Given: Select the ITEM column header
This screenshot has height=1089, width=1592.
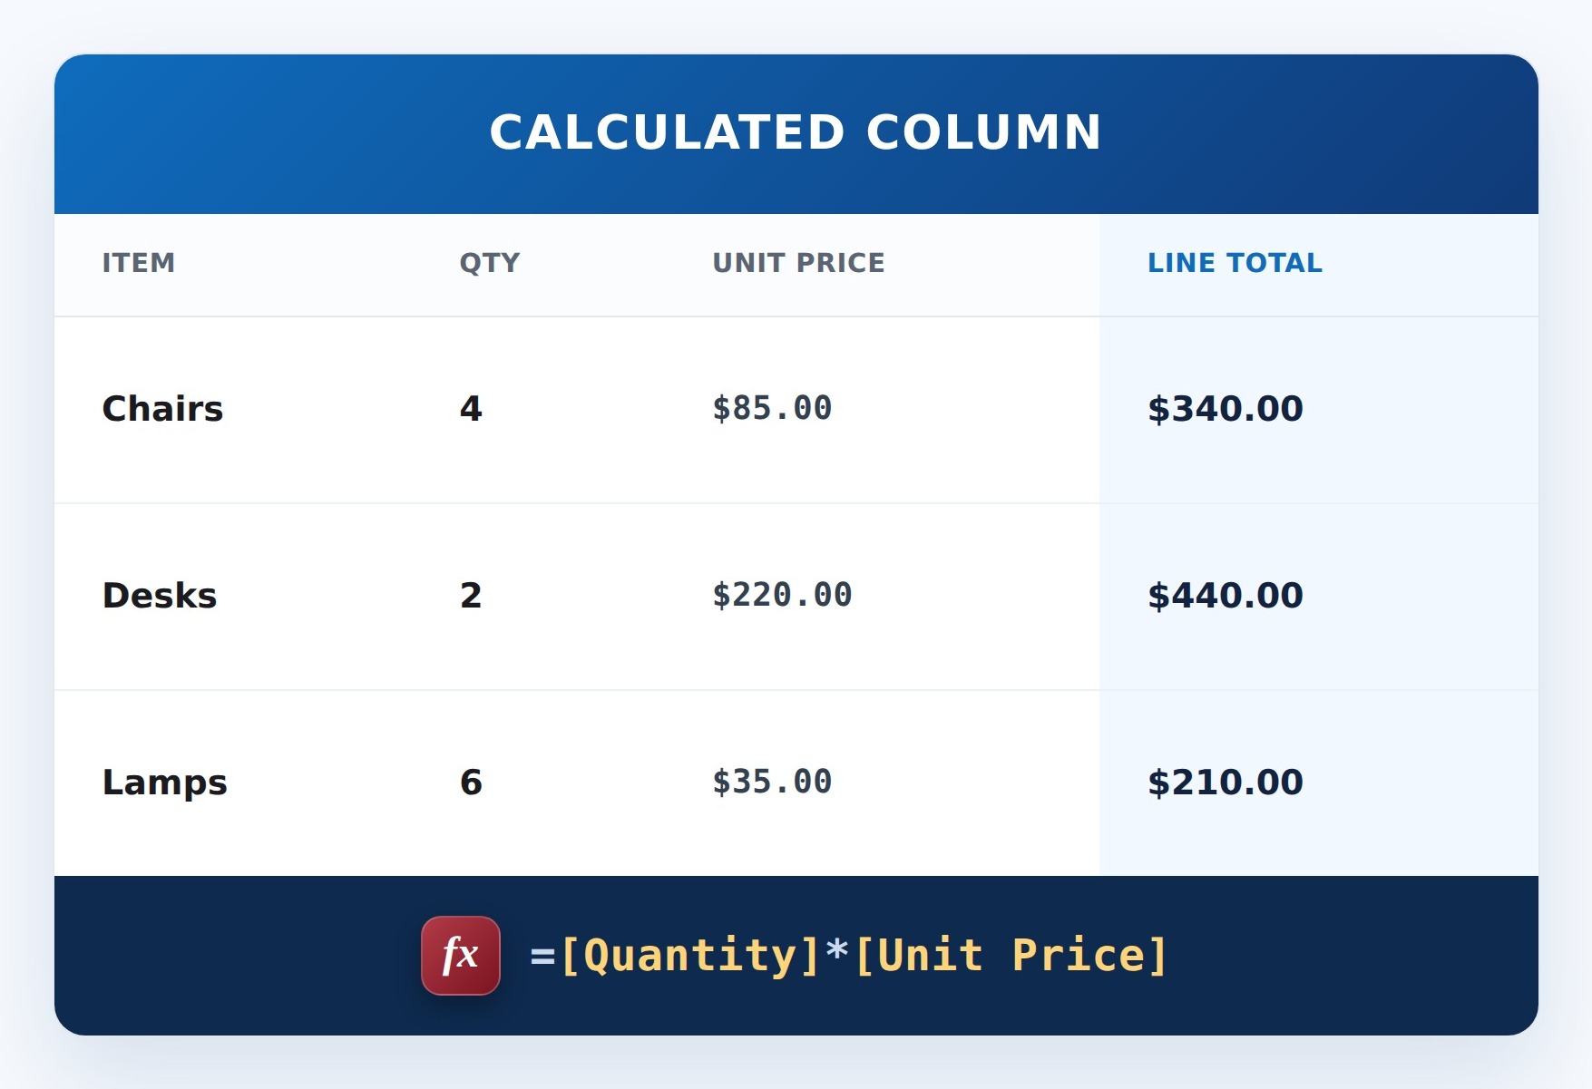Looking at the screenshot, I should (x=138, y=263).
